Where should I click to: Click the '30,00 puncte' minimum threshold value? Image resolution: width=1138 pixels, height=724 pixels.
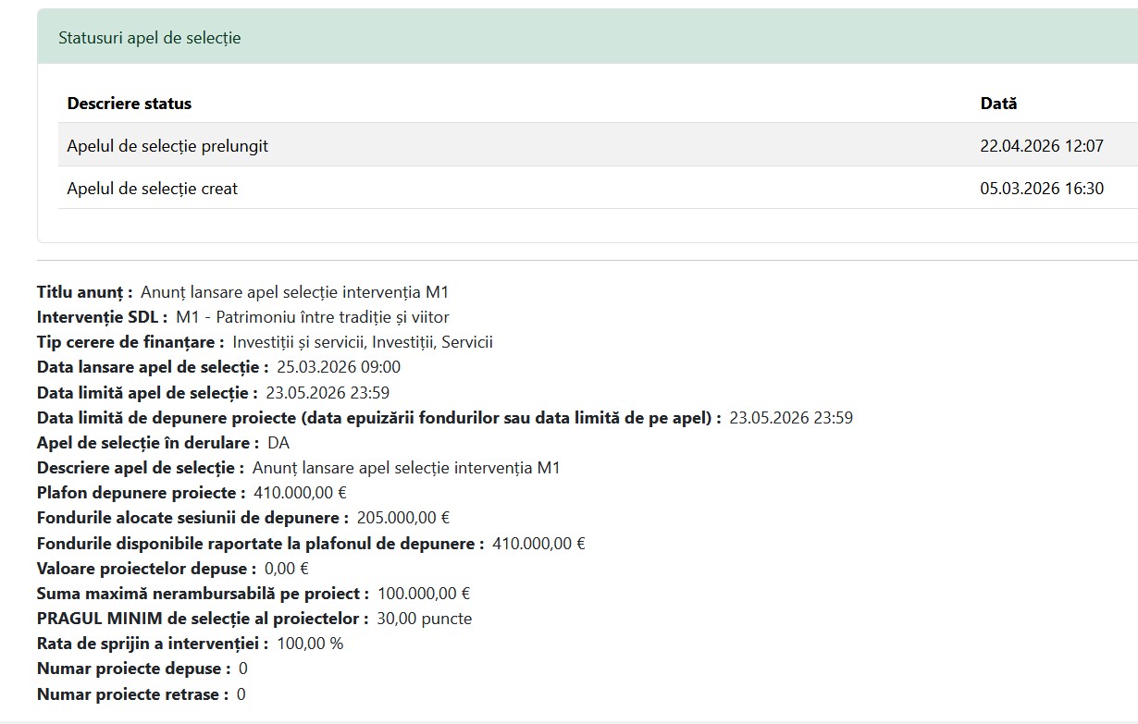(424, 619)
